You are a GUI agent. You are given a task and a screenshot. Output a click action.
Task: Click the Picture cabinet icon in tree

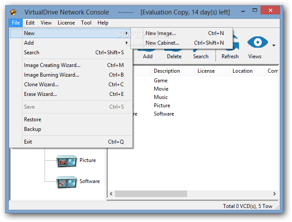point(67,161)
